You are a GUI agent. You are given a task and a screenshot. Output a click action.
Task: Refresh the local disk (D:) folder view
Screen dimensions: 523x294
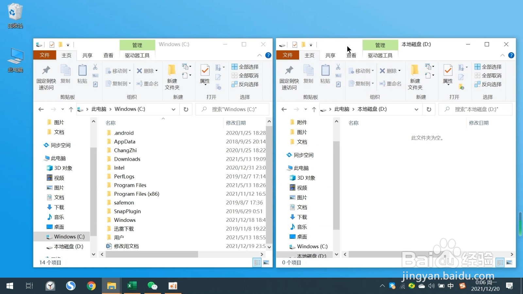429,109
